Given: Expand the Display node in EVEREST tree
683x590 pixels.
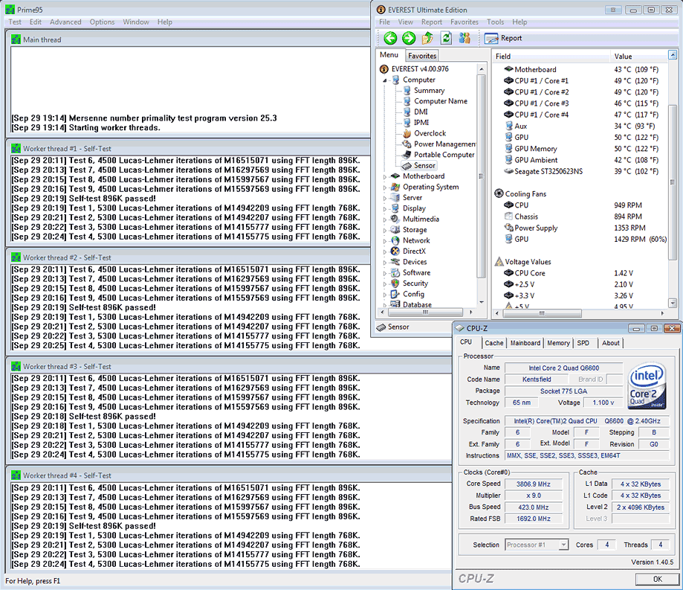Looking at the screenshot, I should point(385,209).
